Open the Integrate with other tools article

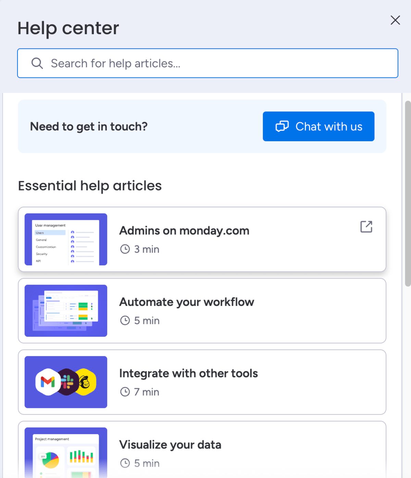[x=188, y=373]
